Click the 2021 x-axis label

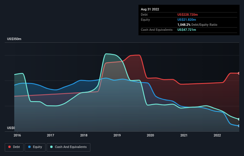tap(184, 135)
